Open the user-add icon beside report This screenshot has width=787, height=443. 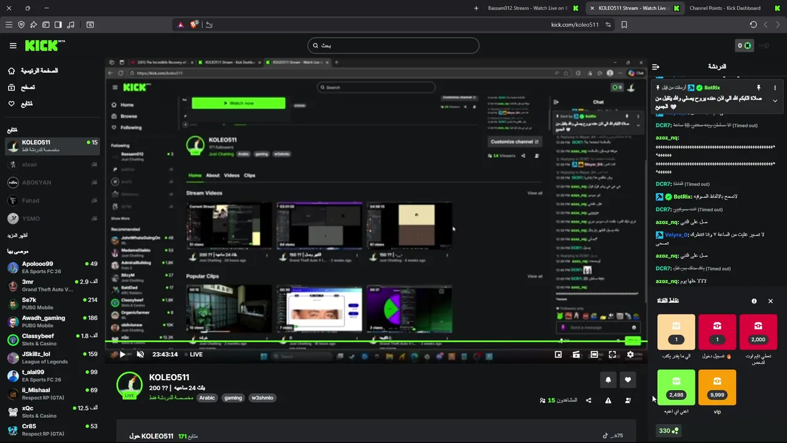[628, 401]
